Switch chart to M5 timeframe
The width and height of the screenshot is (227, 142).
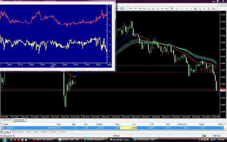click(135, 9)
